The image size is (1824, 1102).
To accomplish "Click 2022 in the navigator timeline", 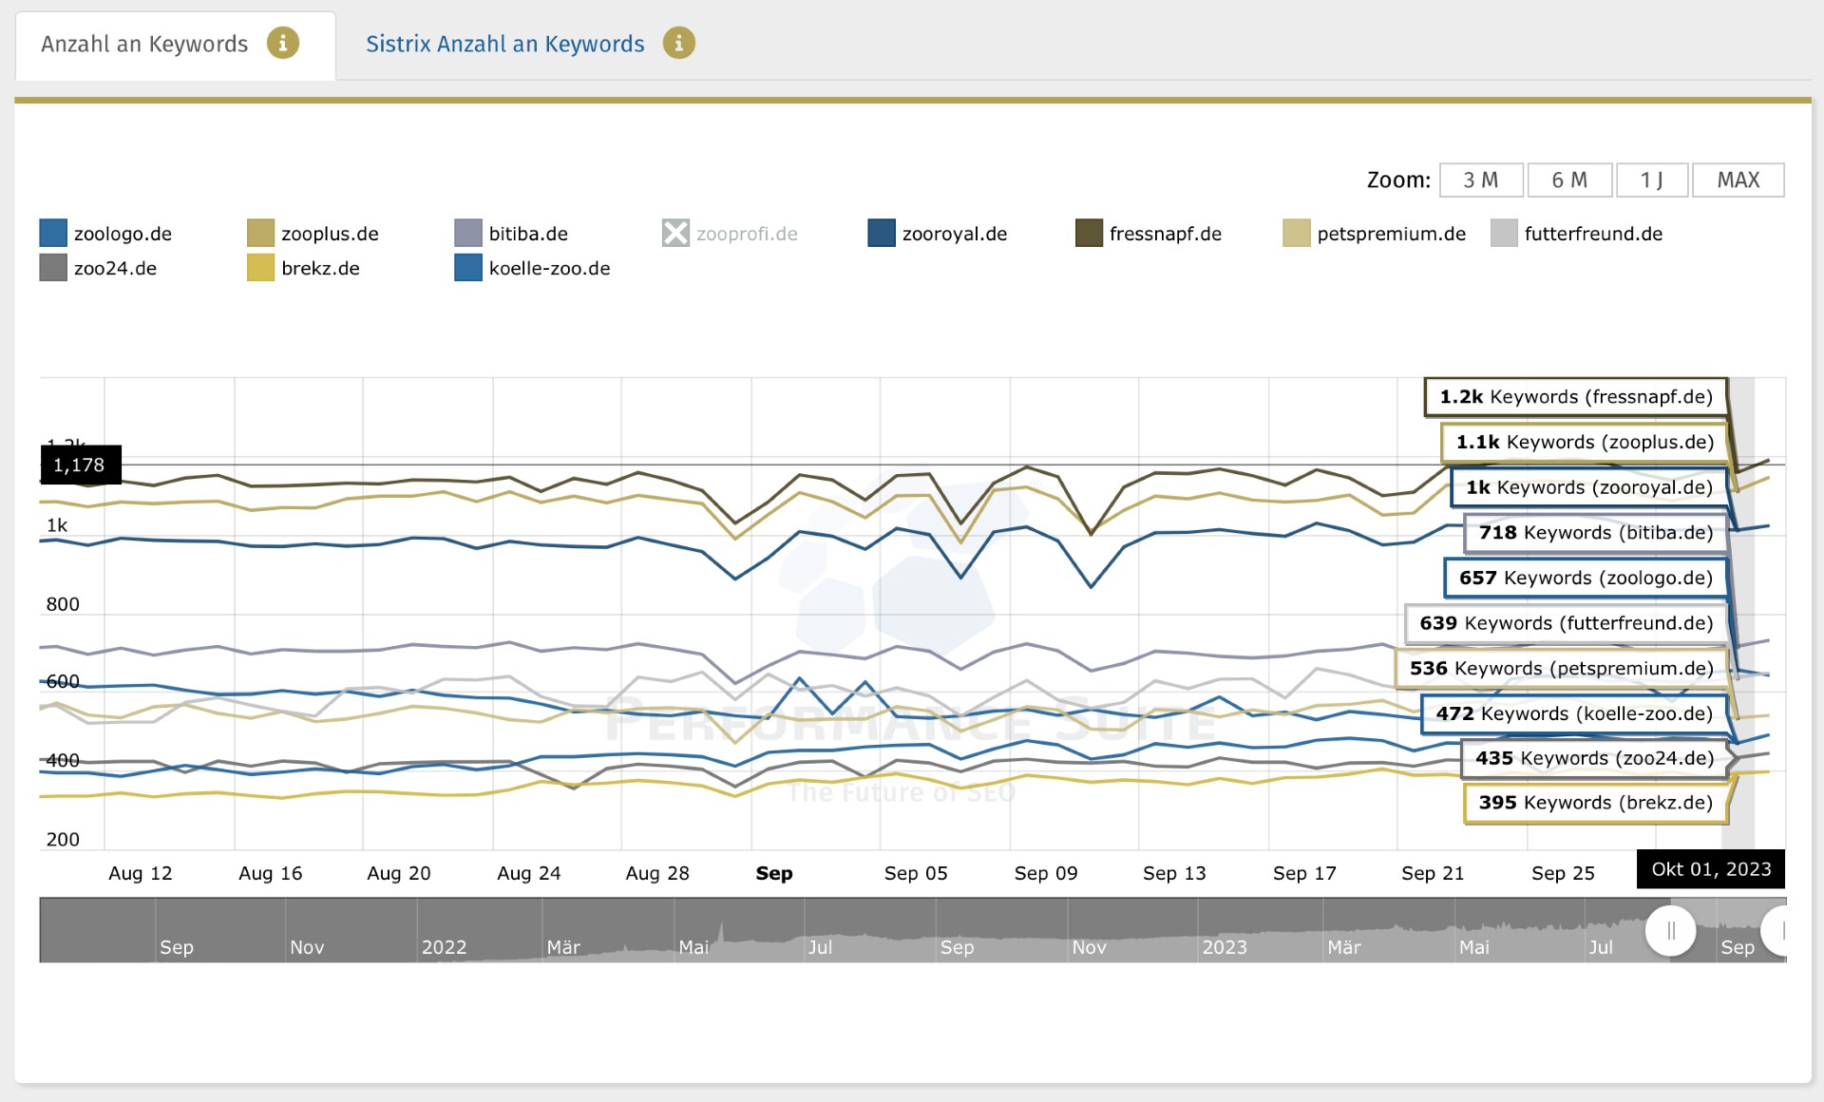I will (x=444, y=947).
